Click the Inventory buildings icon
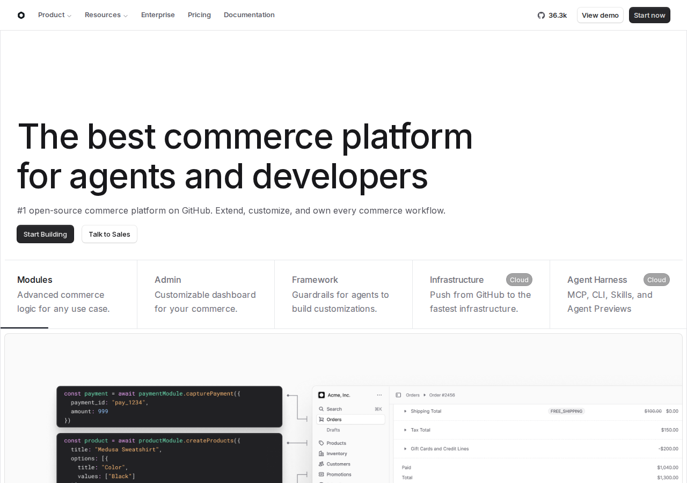The height and width of the screenshot is (483, 687). click(321, 453)
